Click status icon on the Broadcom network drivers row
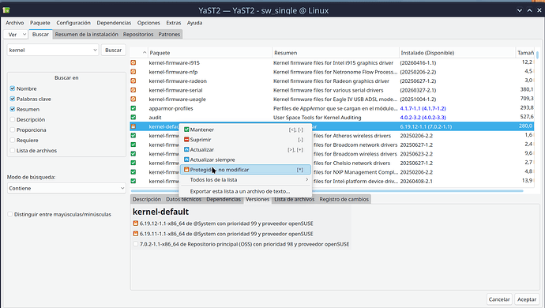545x308 pixels. click(x=133, y=145)
